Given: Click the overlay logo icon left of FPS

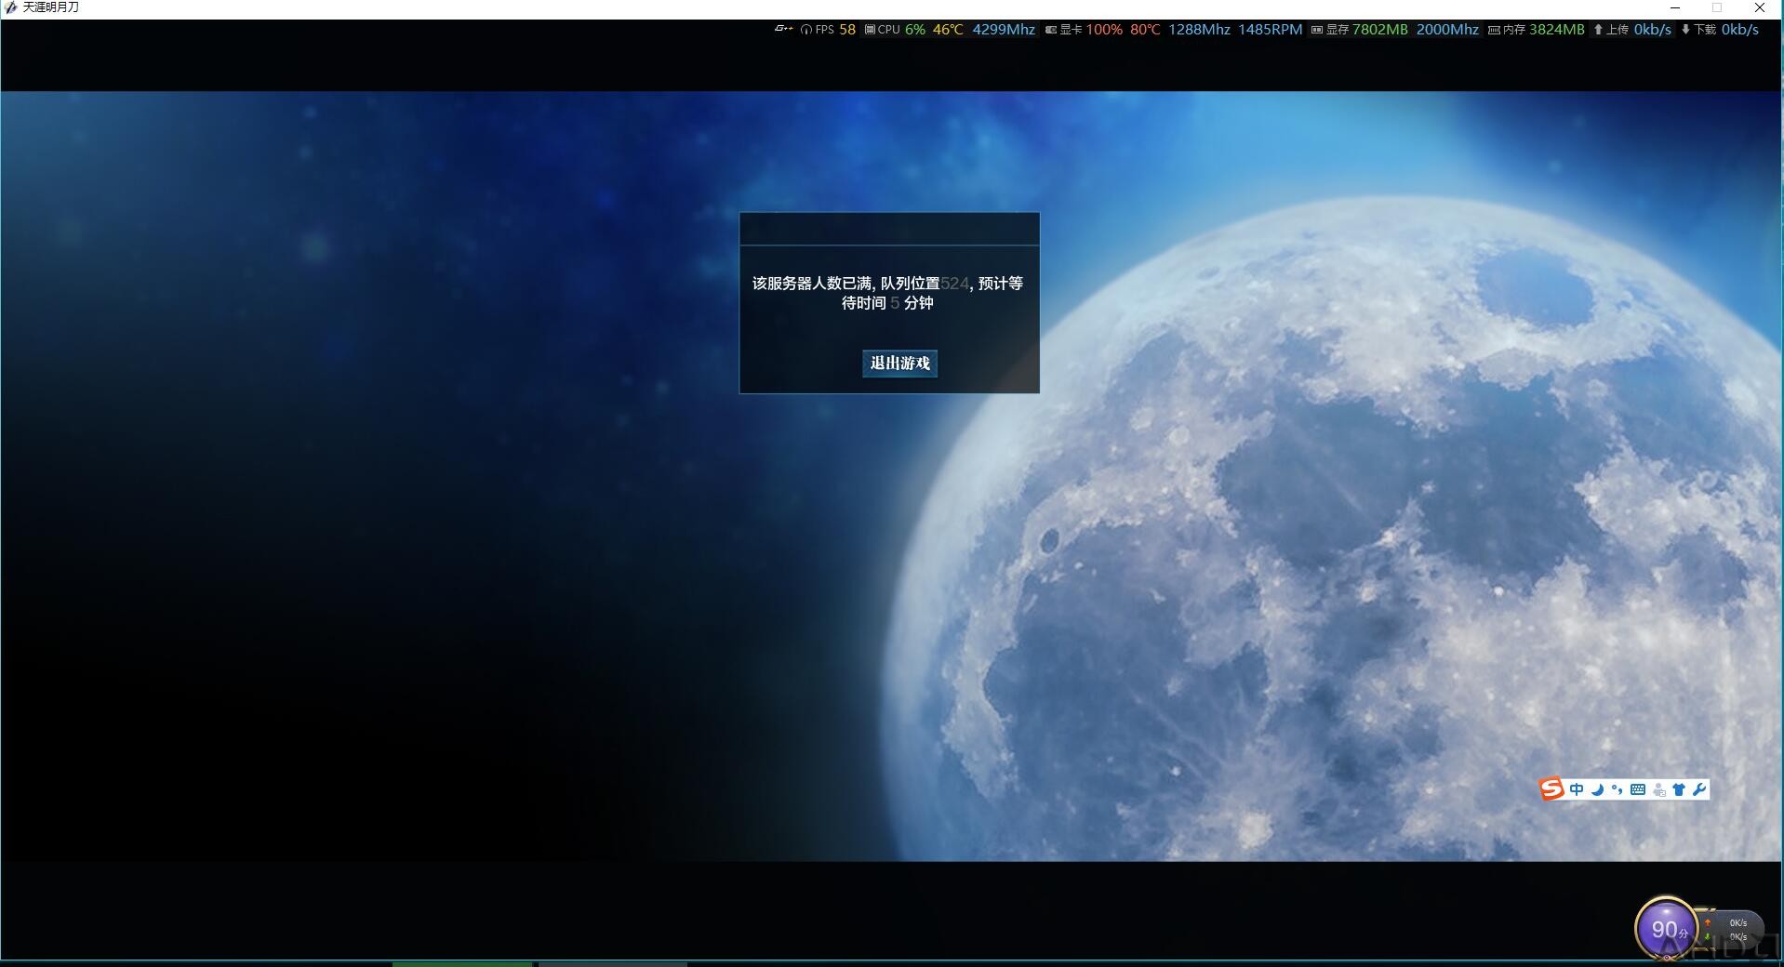Looking at the screenshot, I should pos(783,29).
